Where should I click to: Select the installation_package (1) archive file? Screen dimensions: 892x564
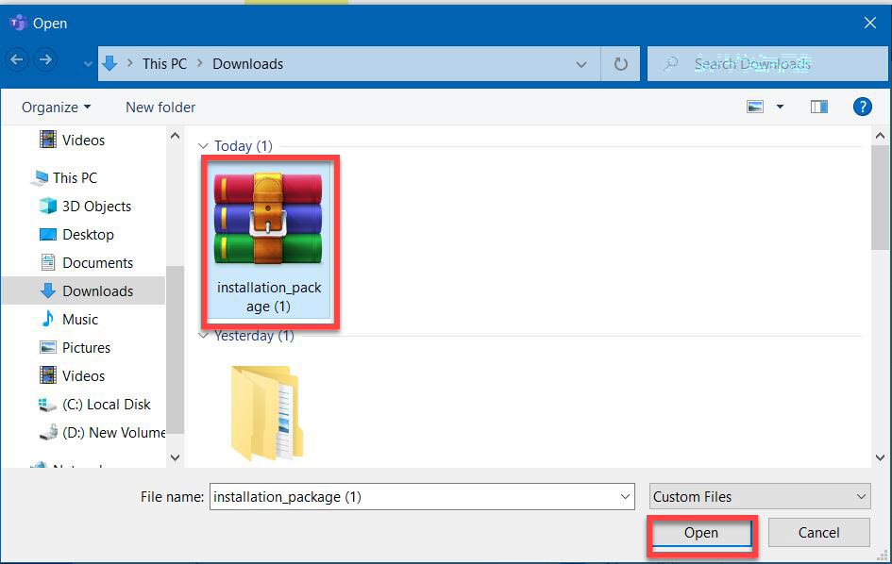click(268, 241)
